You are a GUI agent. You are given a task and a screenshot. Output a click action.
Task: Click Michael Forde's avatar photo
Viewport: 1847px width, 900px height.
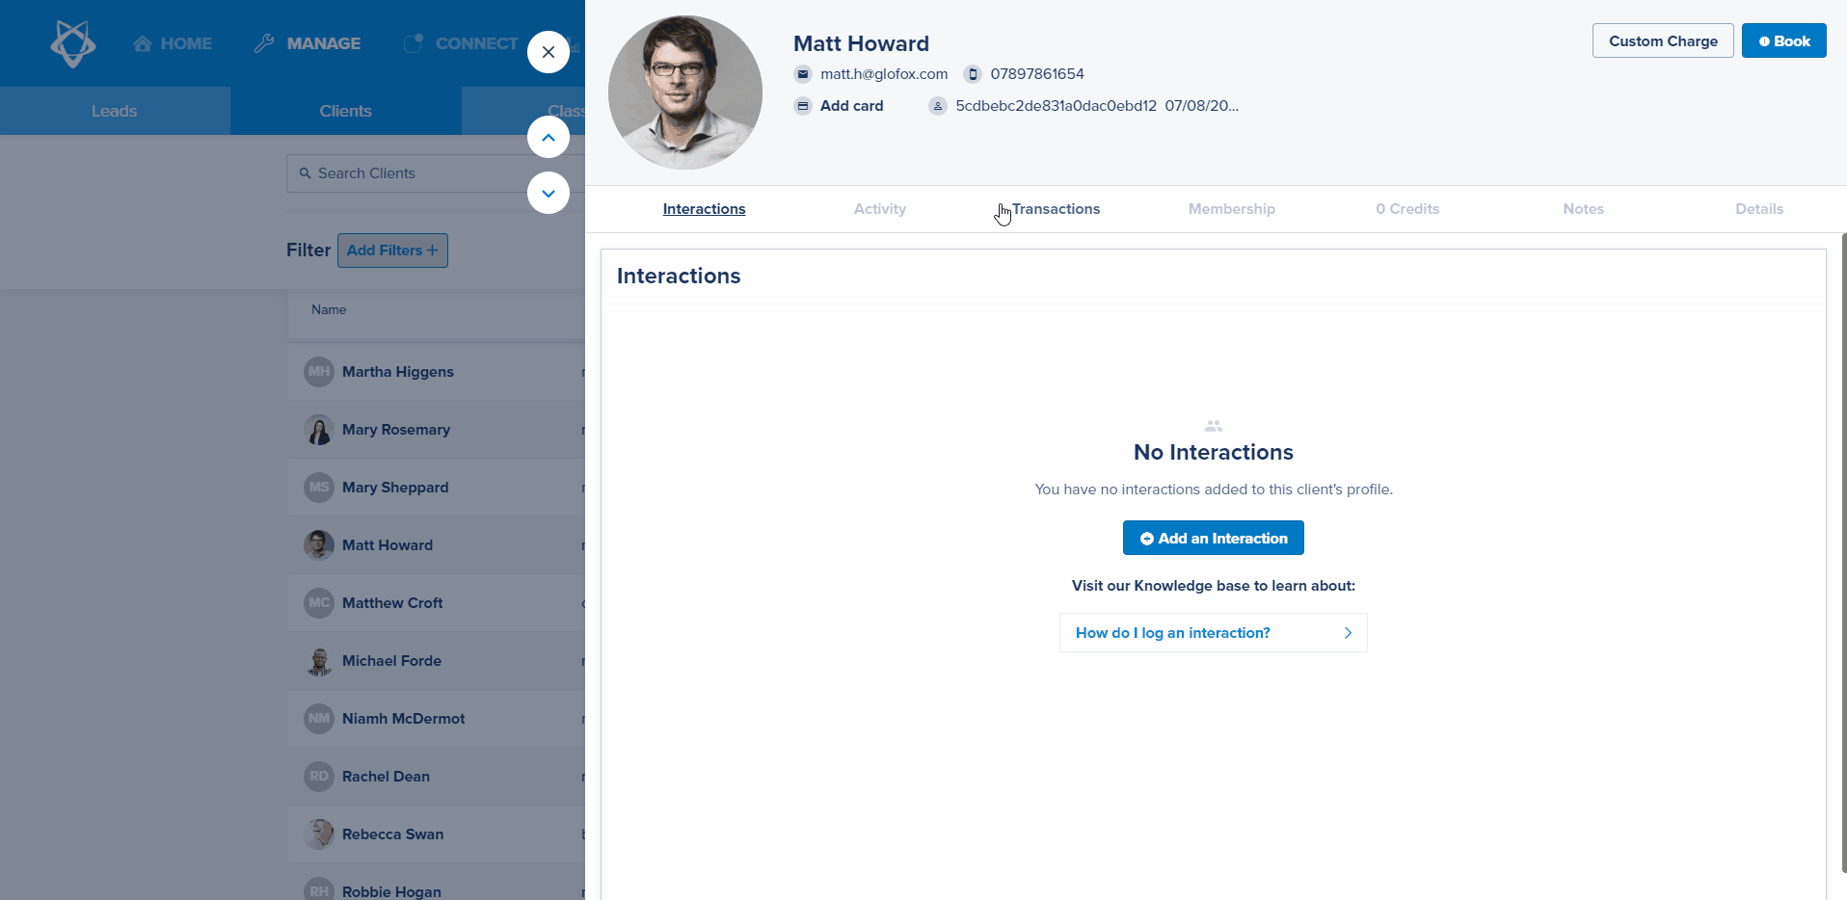click(x=319, y=661)
